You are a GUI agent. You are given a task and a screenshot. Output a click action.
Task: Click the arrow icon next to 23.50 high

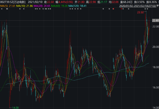tap(145, 12)
